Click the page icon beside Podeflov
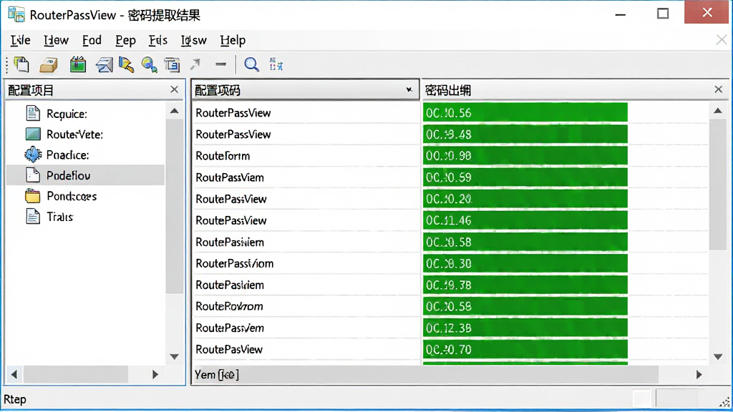 click(33, 175)
